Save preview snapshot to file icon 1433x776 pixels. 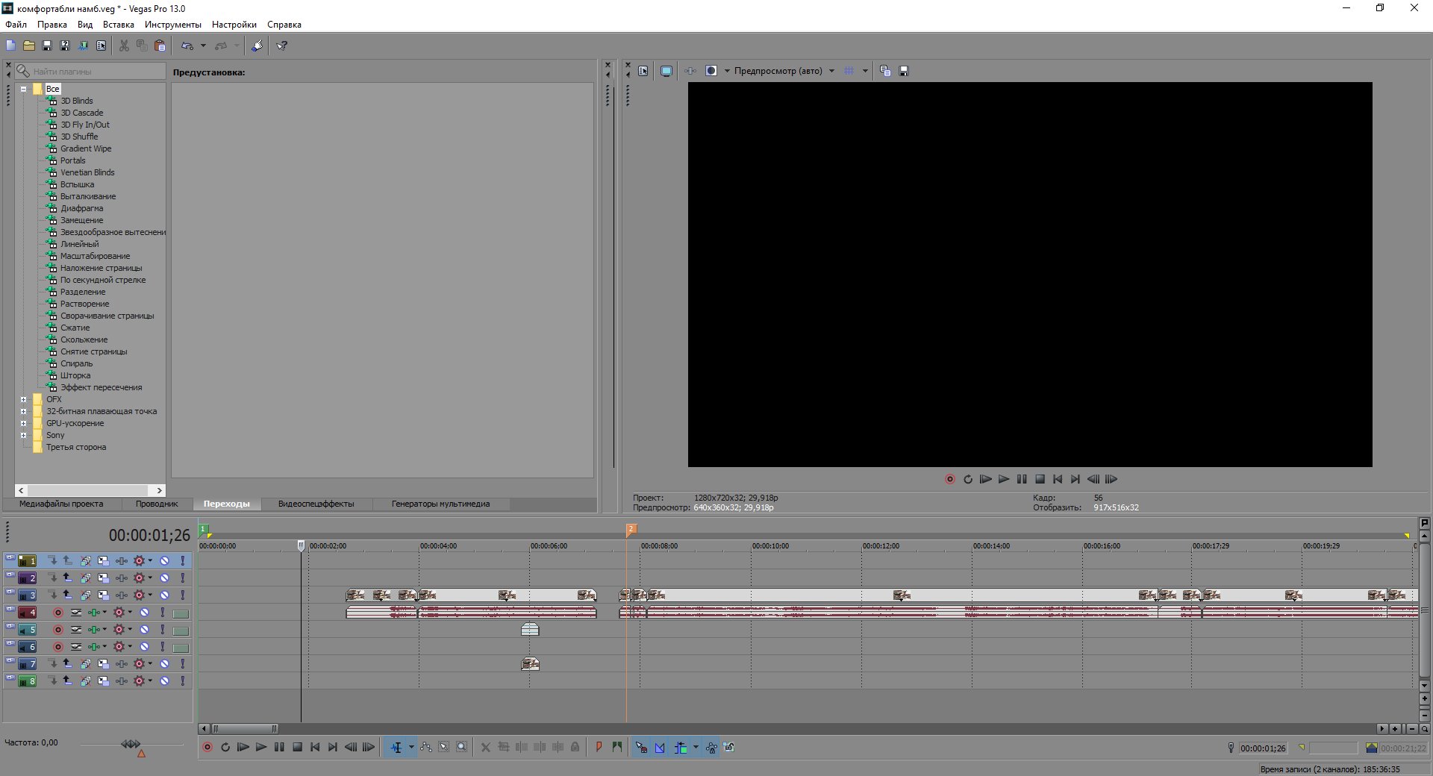[904, 71]
